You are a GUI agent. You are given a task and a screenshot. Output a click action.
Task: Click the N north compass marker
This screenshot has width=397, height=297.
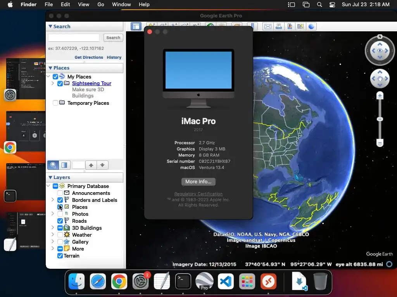380,37
